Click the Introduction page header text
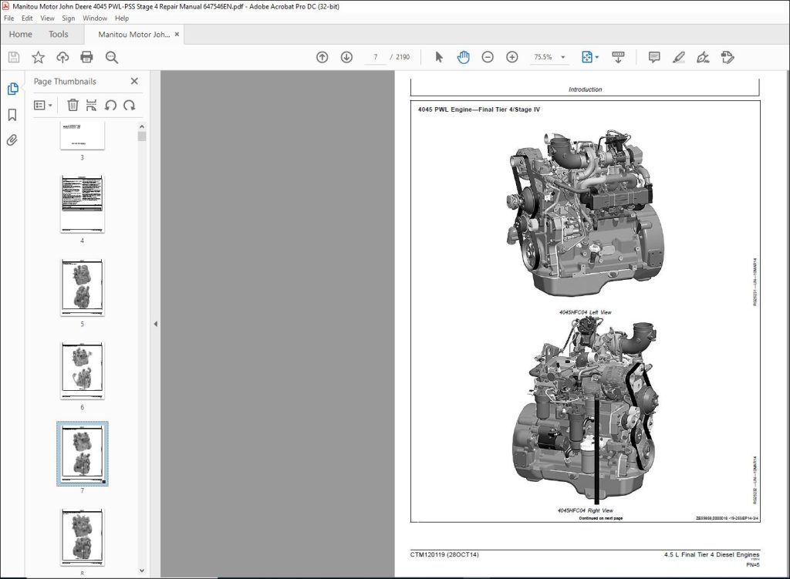This screenshot has width=790, height=579. (x=585, y=89)
